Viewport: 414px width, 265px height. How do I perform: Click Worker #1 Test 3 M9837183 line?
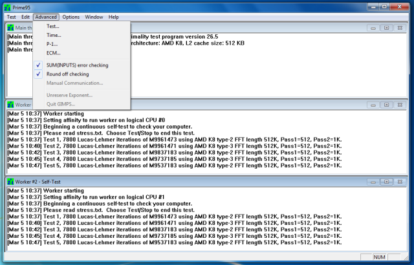[175, 153]
